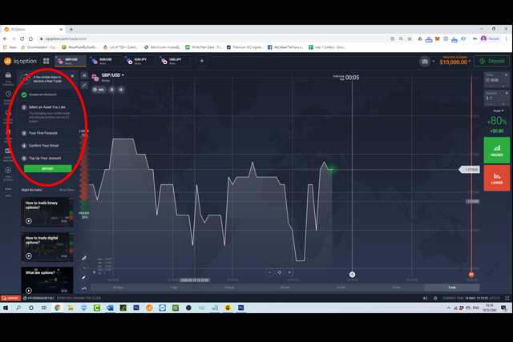Open the settings gear icon in footer
Image resolution: width=513 pixels, height=342 pixels.
pos(435,298)
